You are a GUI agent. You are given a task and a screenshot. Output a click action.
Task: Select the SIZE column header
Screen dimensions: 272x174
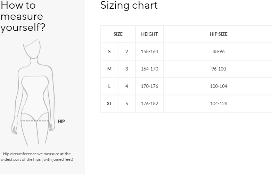coord(118,34)
